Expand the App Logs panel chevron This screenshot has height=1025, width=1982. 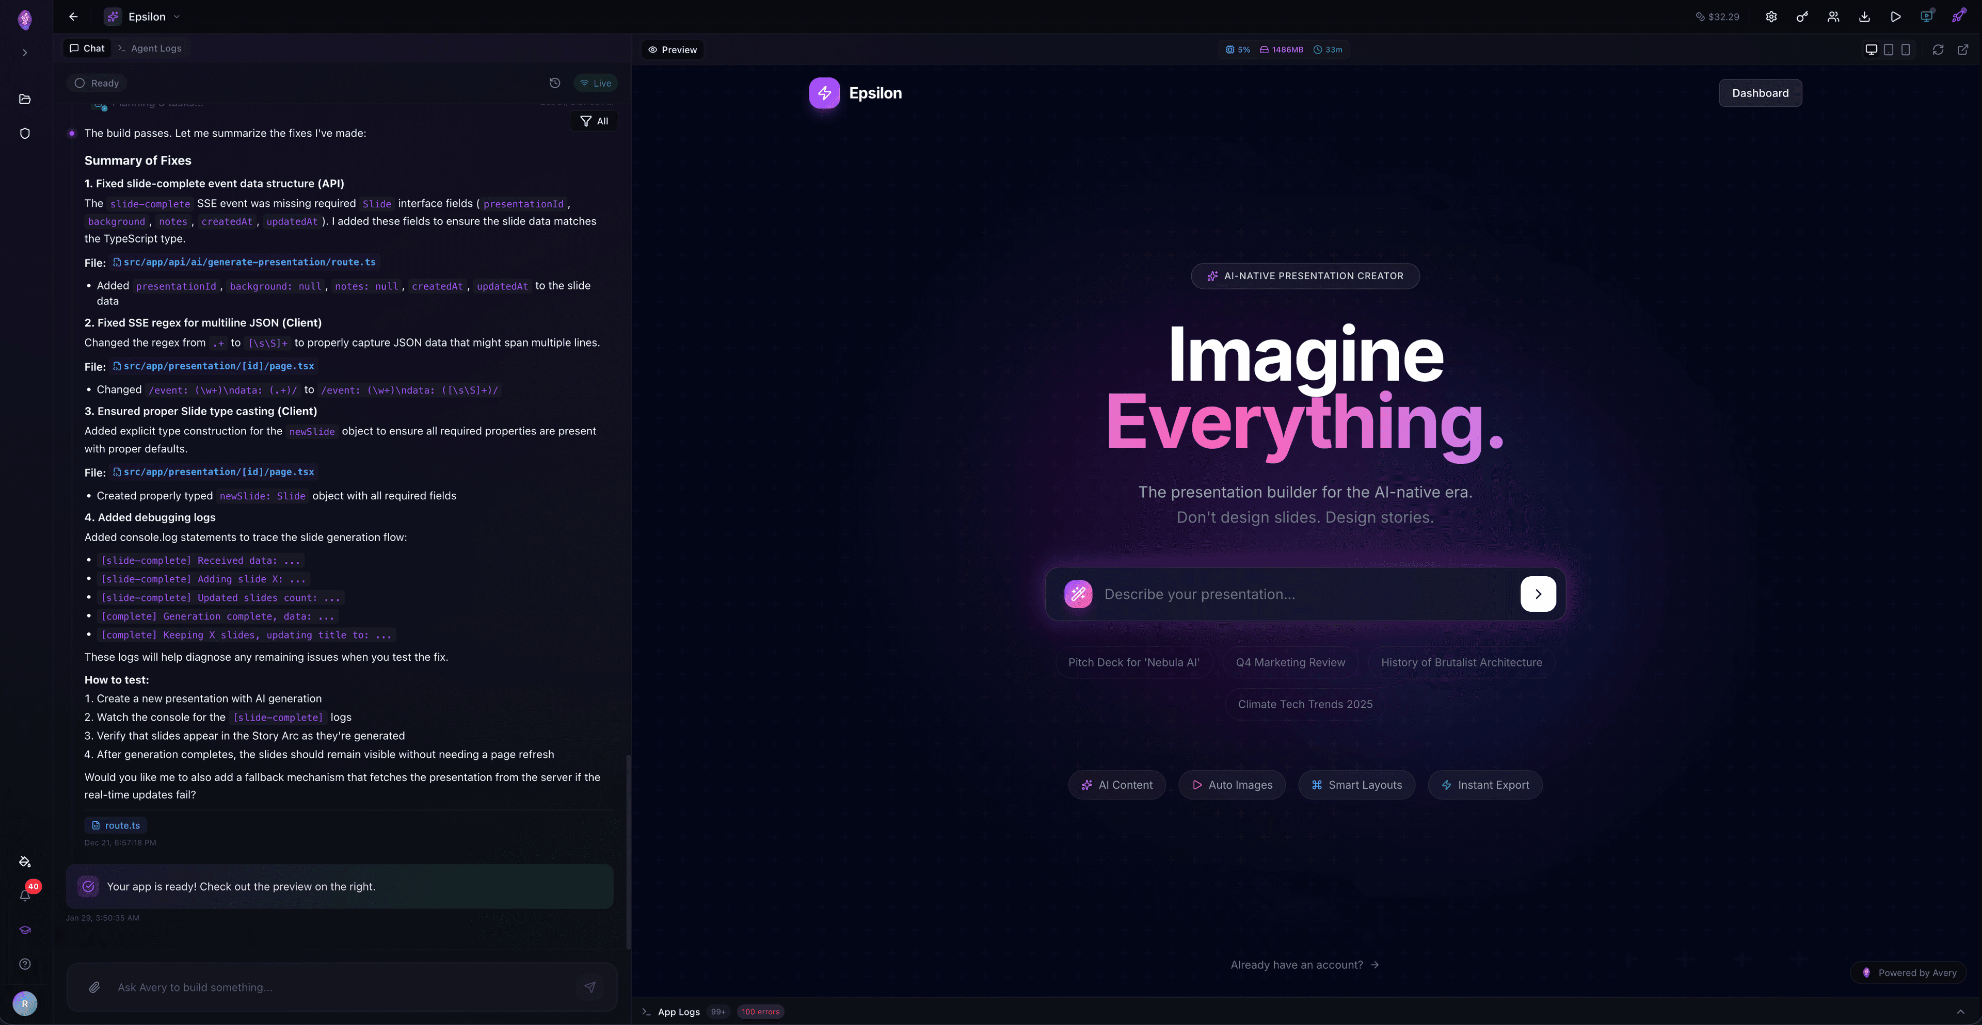(x=1960, y=1012)
